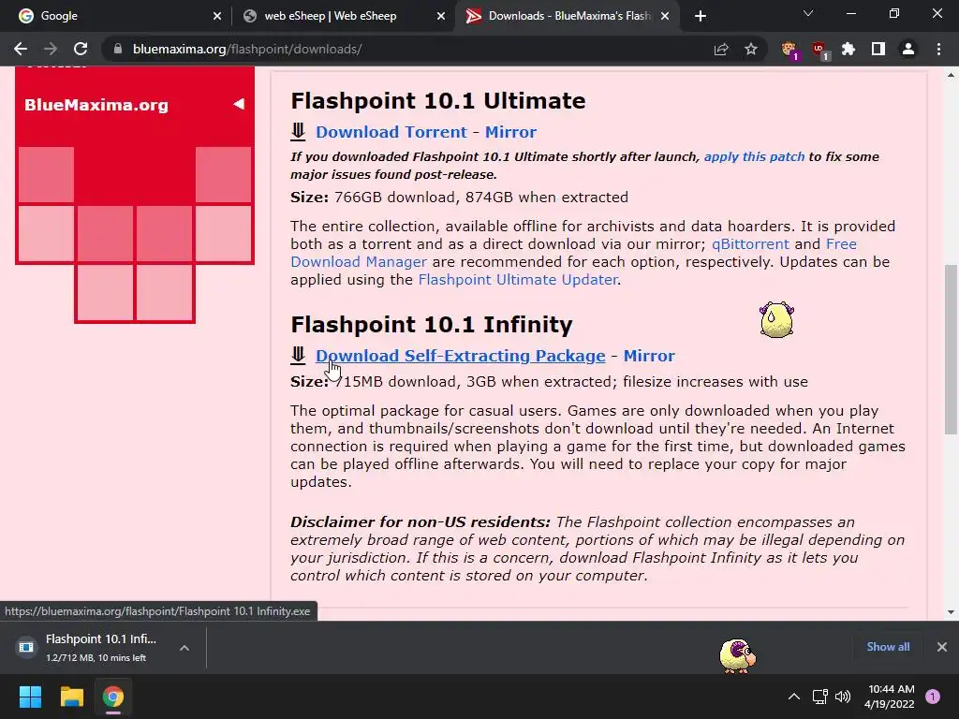Open the uBlock Origin extension icon
The image size is (959, 719).
819,50
